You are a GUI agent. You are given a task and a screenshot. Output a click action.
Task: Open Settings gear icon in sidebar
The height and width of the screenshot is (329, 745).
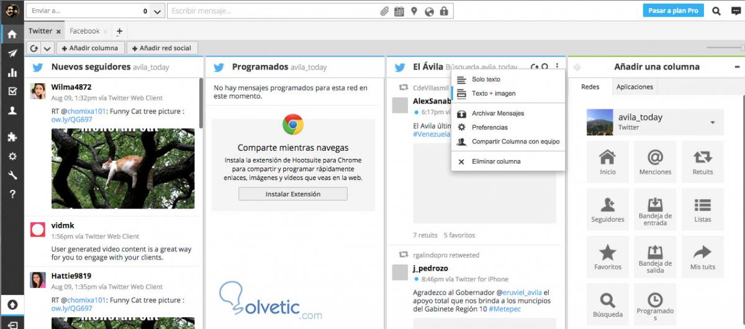(12, 156)
